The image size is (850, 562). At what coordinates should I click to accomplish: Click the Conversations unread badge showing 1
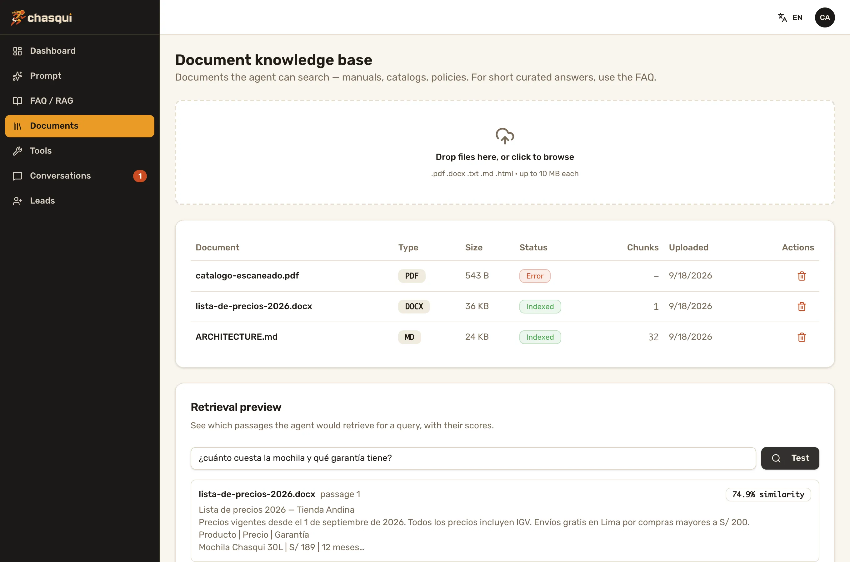click(140, 176)
